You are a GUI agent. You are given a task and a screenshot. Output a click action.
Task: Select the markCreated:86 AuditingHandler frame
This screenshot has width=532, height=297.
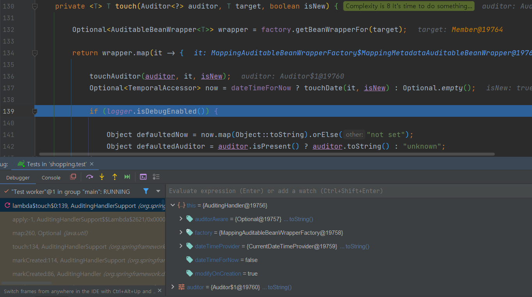[83, 274]
